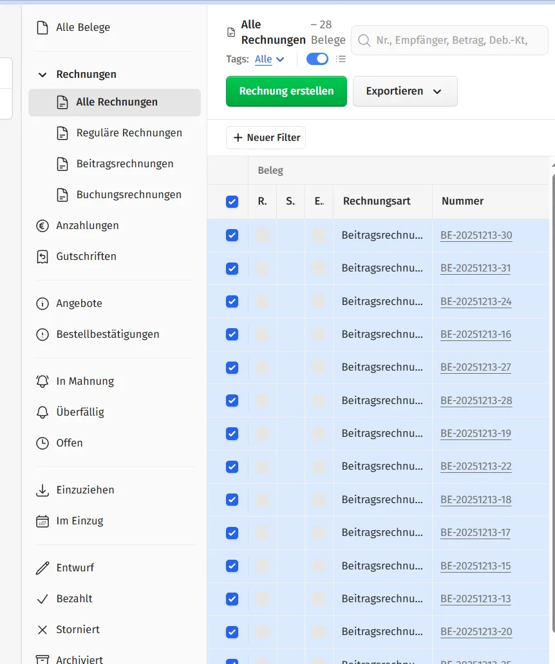Uncheck the select-all header checkbox
Screen dimensions: 555x664
coord(232,201)
